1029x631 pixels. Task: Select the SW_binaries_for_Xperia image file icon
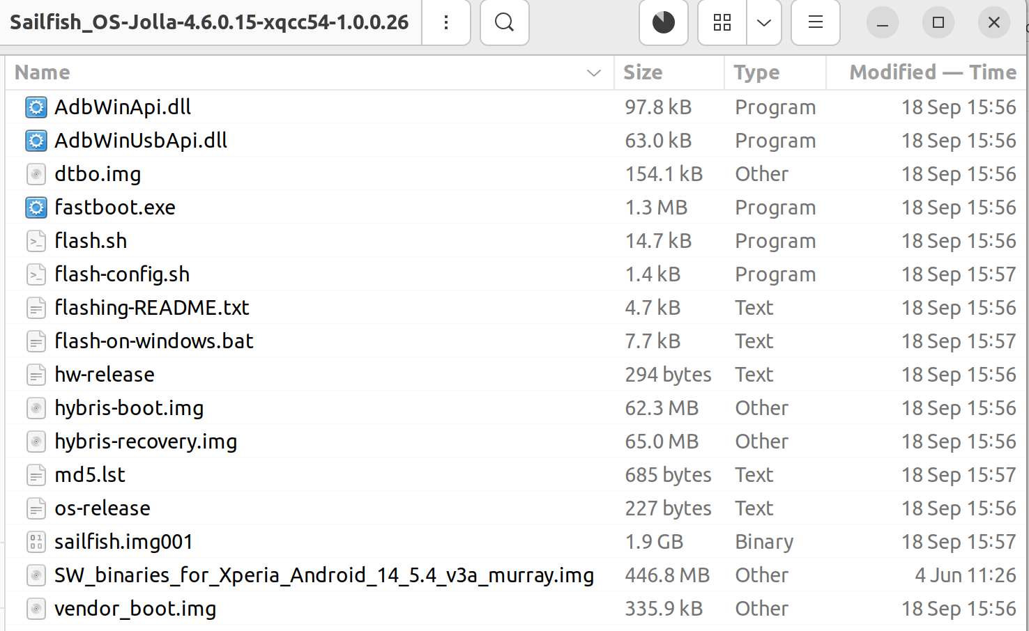[36, 575]
